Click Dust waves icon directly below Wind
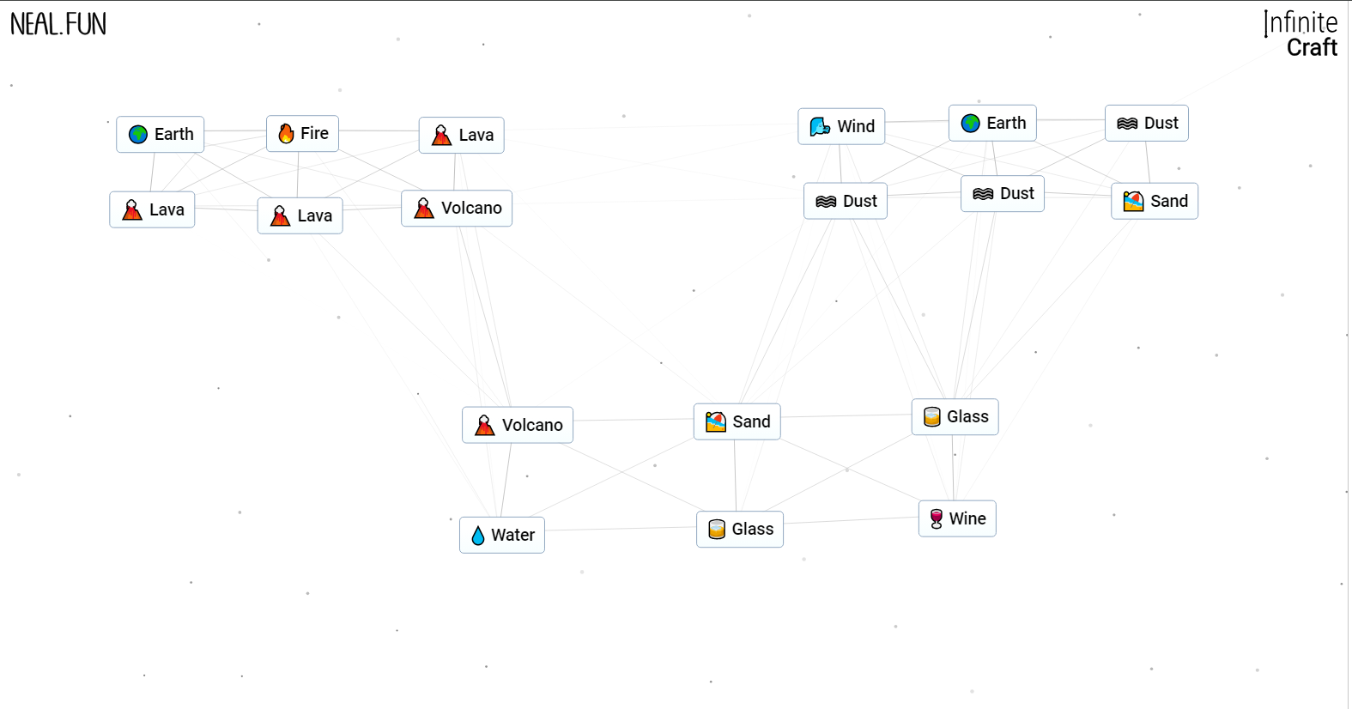This screenshot has height=709, width=1352. tap(826, 202)
